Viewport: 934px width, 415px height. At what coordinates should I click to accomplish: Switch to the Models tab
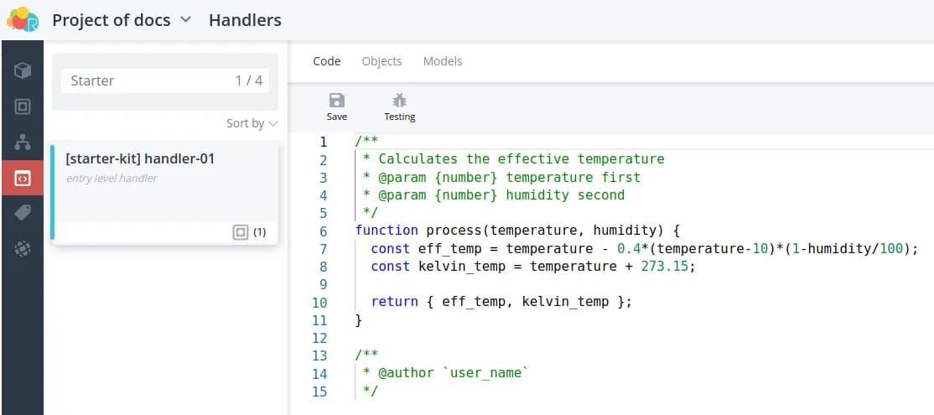point(443,61)
